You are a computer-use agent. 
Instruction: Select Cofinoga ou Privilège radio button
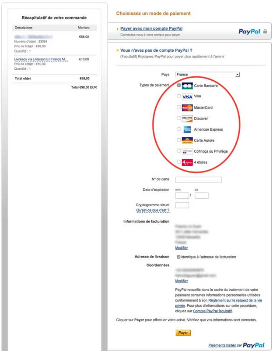click(178, 150)
